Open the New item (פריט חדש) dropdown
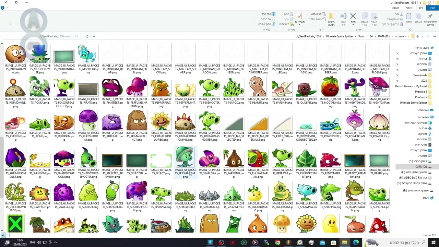 (x=317, y=14)
